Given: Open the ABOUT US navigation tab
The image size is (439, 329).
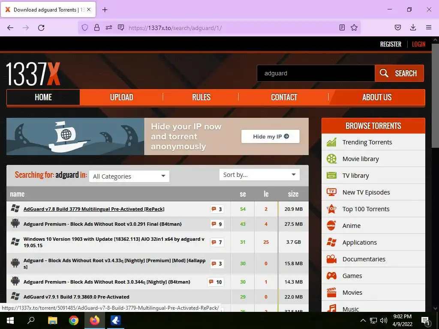Looking at the screenshot, I should click(x=377, y=97).
